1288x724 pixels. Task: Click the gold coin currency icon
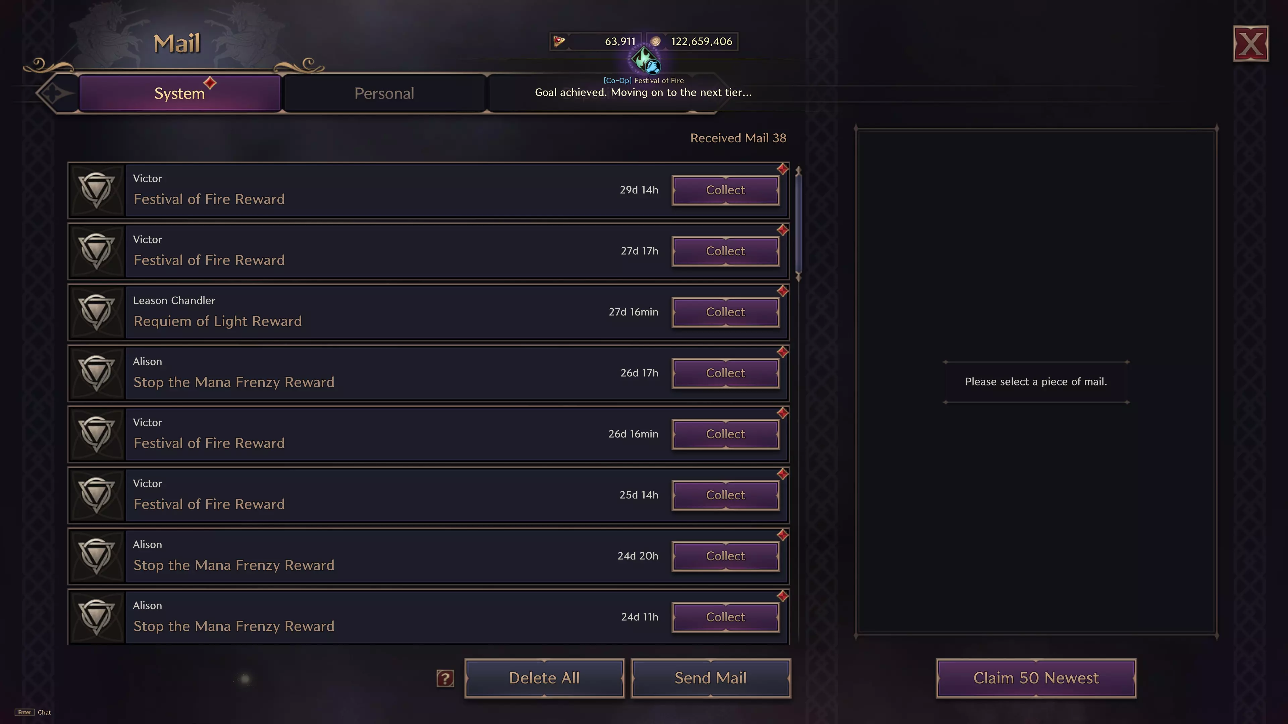coord(655,42)
